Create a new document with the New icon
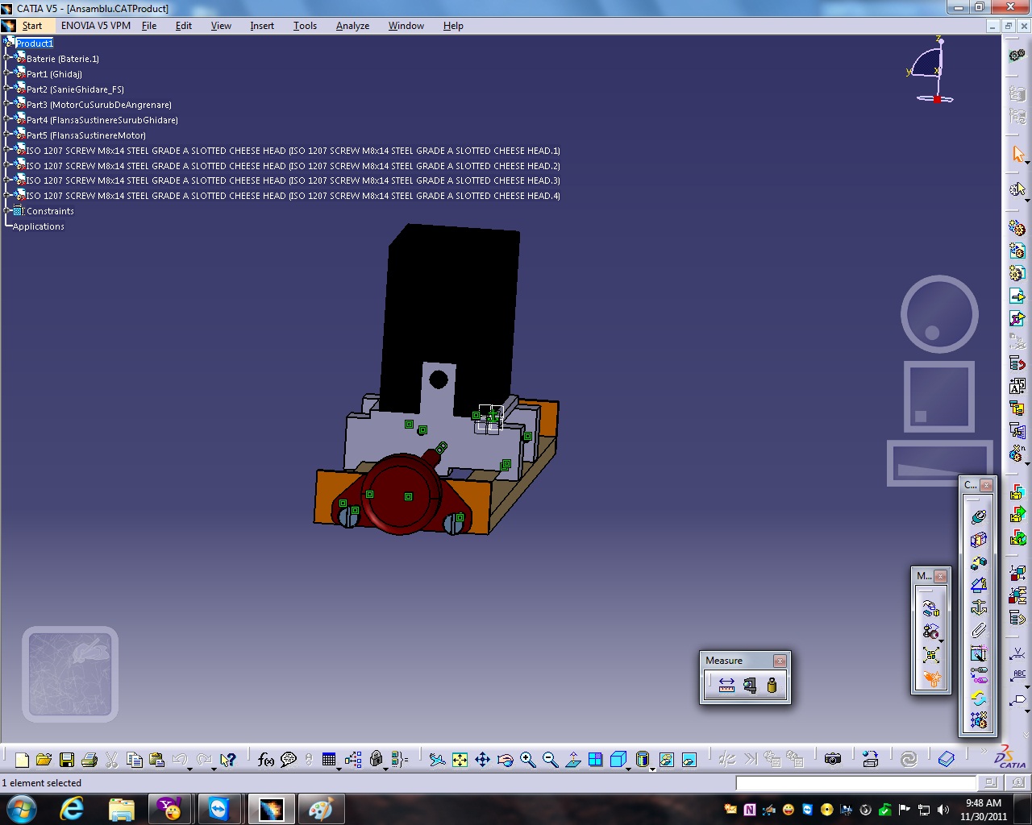This screenshot has width=1032, height=825. click(22, 759)
